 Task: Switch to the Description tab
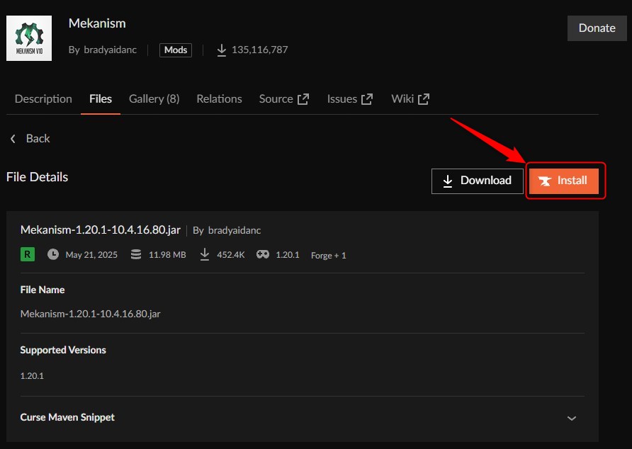[43, 98]
